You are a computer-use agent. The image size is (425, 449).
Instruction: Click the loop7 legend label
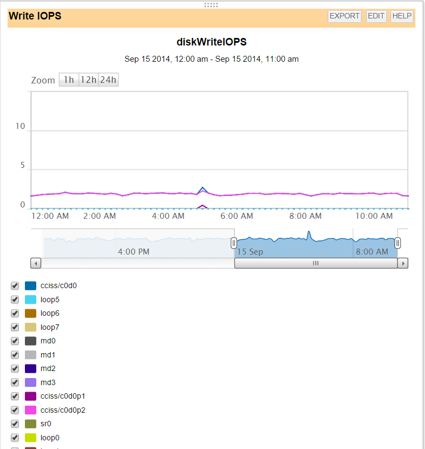tap(50, 327)
